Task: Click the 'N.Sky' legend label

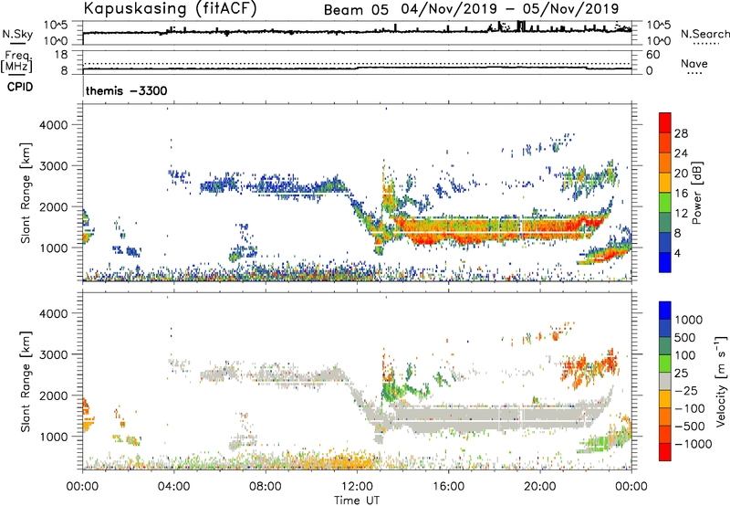Action: (x=17, y=34)
